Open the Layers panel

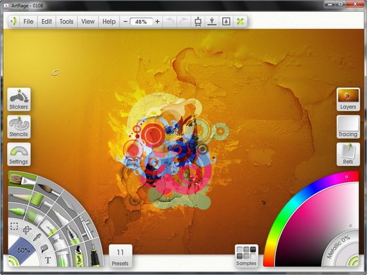coord(348,99)
